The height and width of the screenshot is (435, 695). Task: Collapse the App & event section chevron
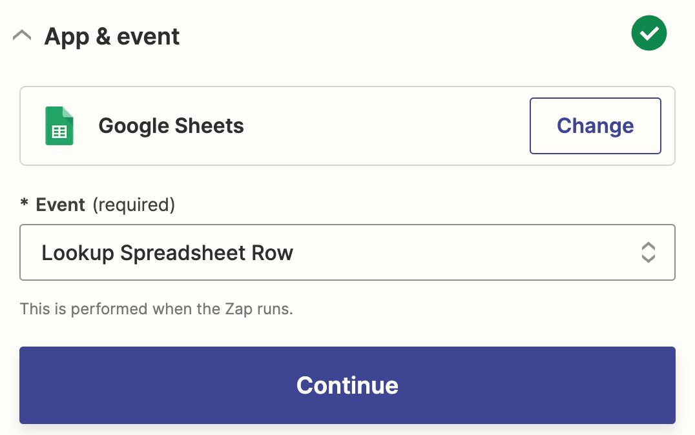[x=22, y=36]
